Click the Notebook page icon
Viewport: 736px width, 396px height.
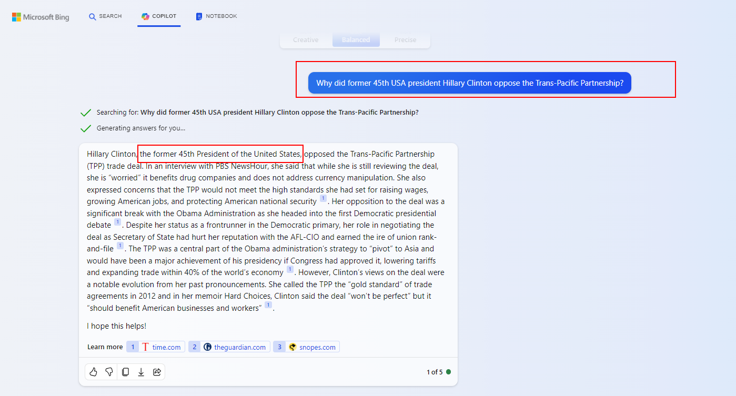(199, 17)
